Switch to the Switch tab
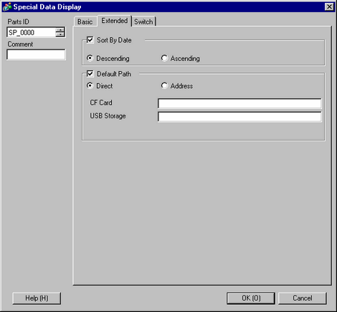 143,22
